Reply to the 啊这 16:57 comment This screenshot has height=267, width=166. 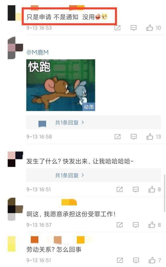136,225
